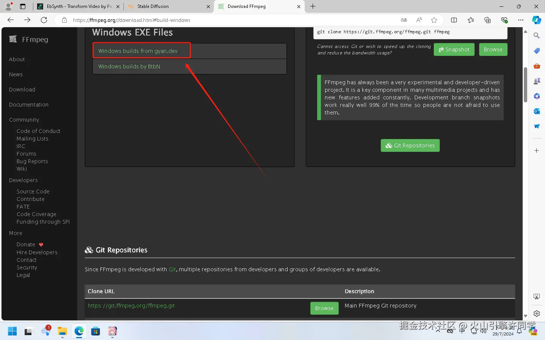This screenshot has height=340, width=545.
Task: Open sidebar settings gear icon
Action: tap(537, 314)
